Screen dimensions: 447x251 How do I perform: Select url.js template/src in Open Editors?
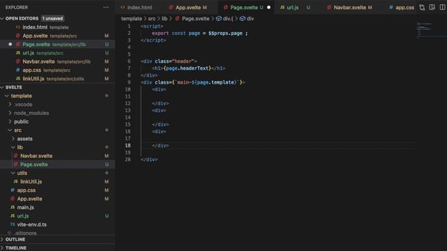[x=57, y=53]
